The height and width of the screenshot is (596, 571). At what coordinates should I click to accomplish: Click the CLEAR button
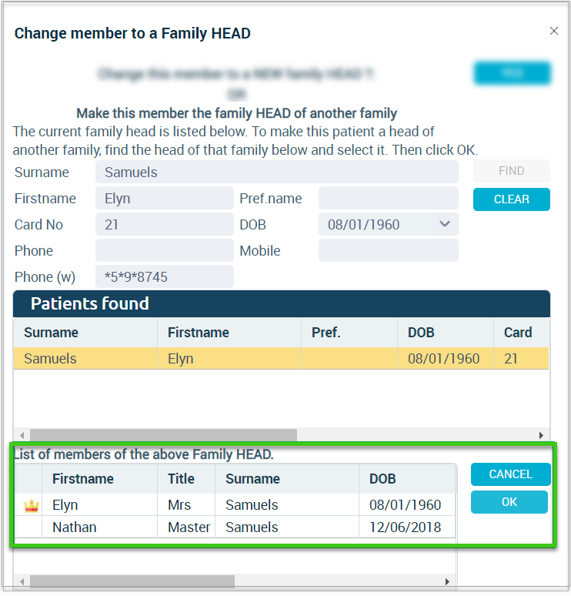[511, 199]
